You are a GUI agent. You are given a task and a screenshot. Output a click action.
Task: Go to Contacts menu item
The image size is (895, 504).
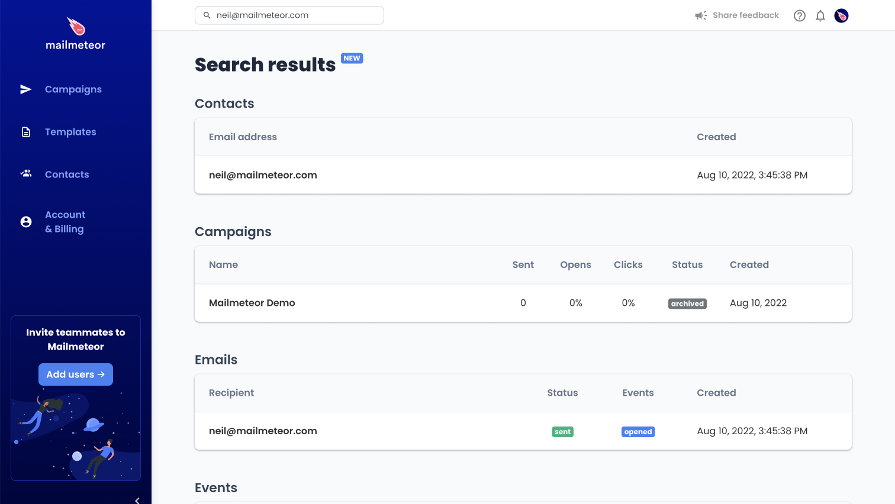point(67,175)
